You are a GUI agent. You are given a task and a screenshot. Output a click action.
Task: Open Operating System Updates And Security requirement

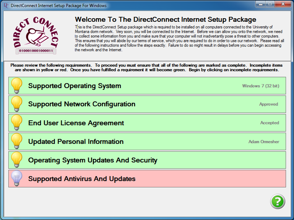point(147,160)
